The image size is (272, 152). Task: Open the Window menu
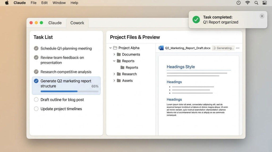[59, 3]
